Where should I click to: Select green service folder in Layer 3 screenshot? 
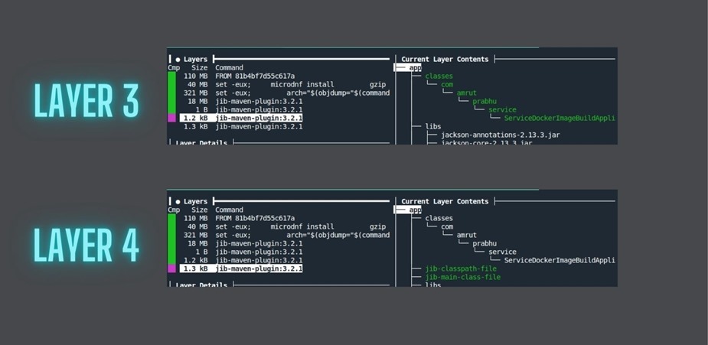pos(502,109)
